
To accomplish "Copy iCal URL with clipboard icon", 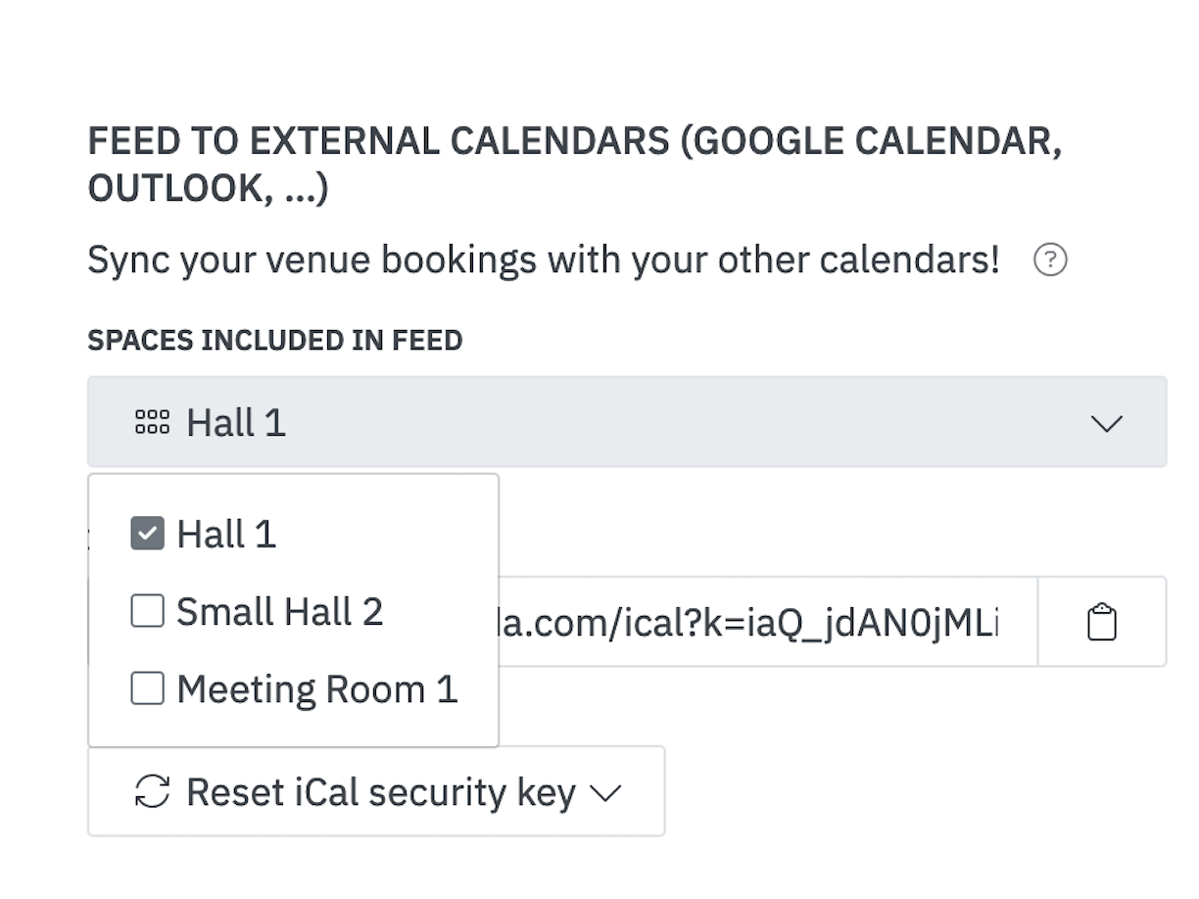I will coord(1102,622).
